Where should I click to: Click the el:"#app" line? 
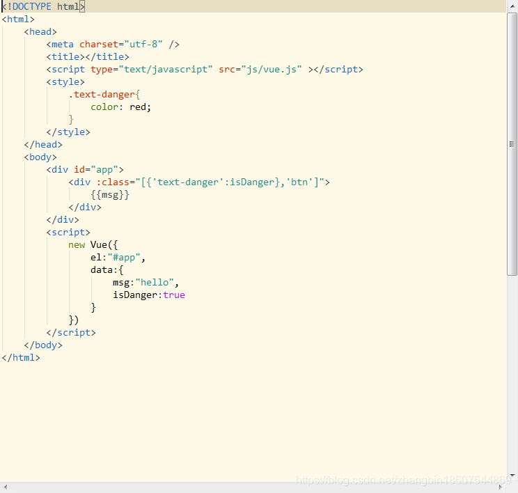coord(118,258)
